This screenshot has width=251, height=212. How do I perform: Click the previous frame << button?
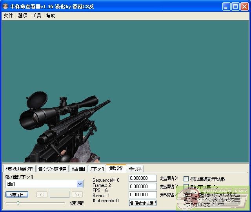tap(42, 194)
